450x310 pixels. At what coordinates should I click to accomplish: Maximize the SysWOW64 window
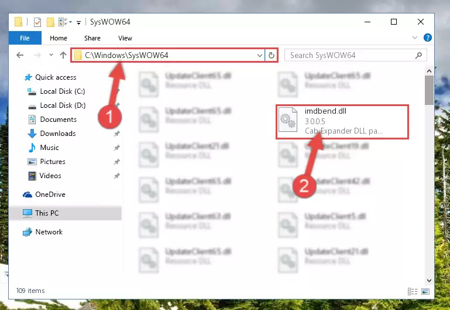(394, 22)
